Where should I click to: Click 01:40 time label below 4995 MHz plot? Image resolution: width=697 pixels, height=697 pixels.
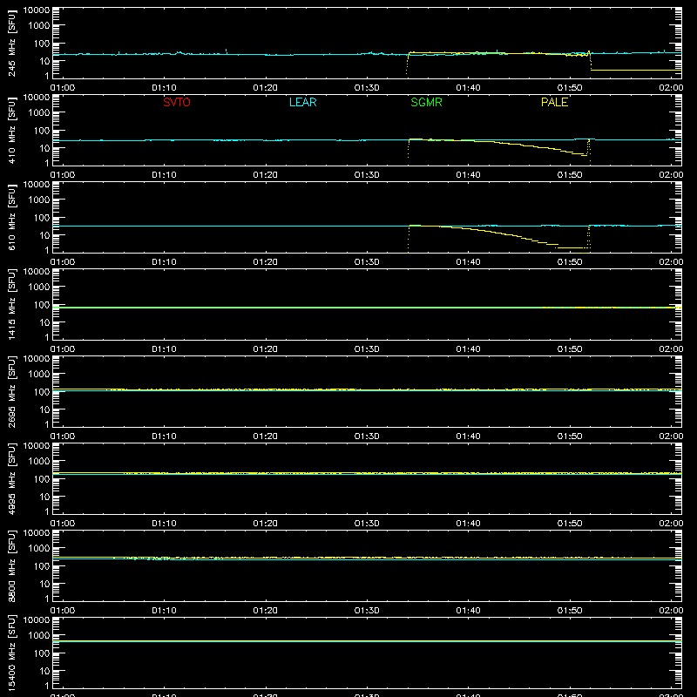(468, 524)
